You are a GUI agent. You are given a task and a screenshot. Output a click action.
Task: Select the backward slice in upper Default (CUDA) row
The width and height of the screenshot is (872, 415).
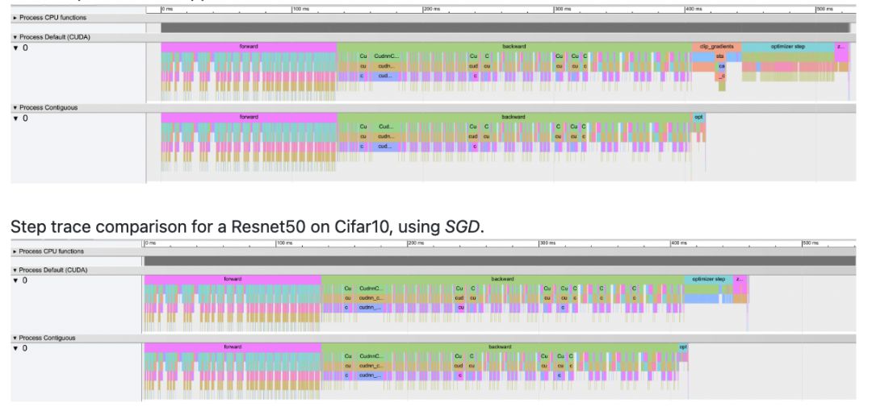(x=514, y=47)
